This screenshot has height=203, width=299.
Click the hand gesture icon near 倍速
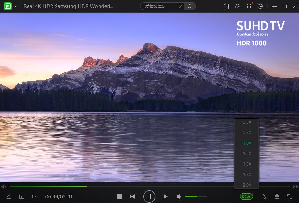(264, 196)
